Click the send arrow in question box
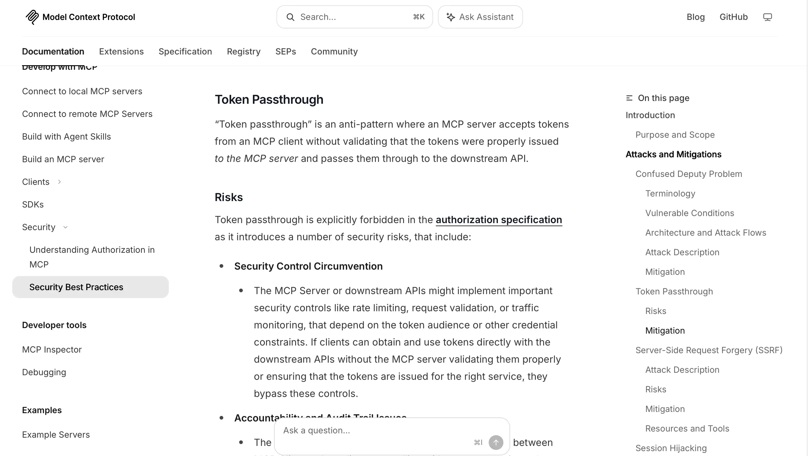The width and height of the screenshot is (808, 456). pos(496,442)
